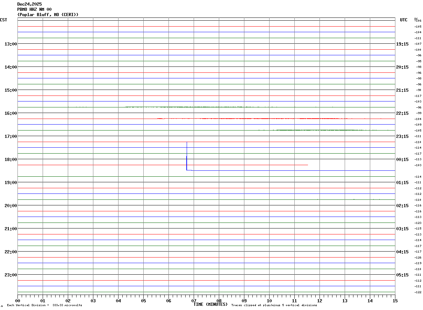Screen dimensions: 423x310
Task: Click the 19:15 UTC time label
Action: (x=402, y=44)
